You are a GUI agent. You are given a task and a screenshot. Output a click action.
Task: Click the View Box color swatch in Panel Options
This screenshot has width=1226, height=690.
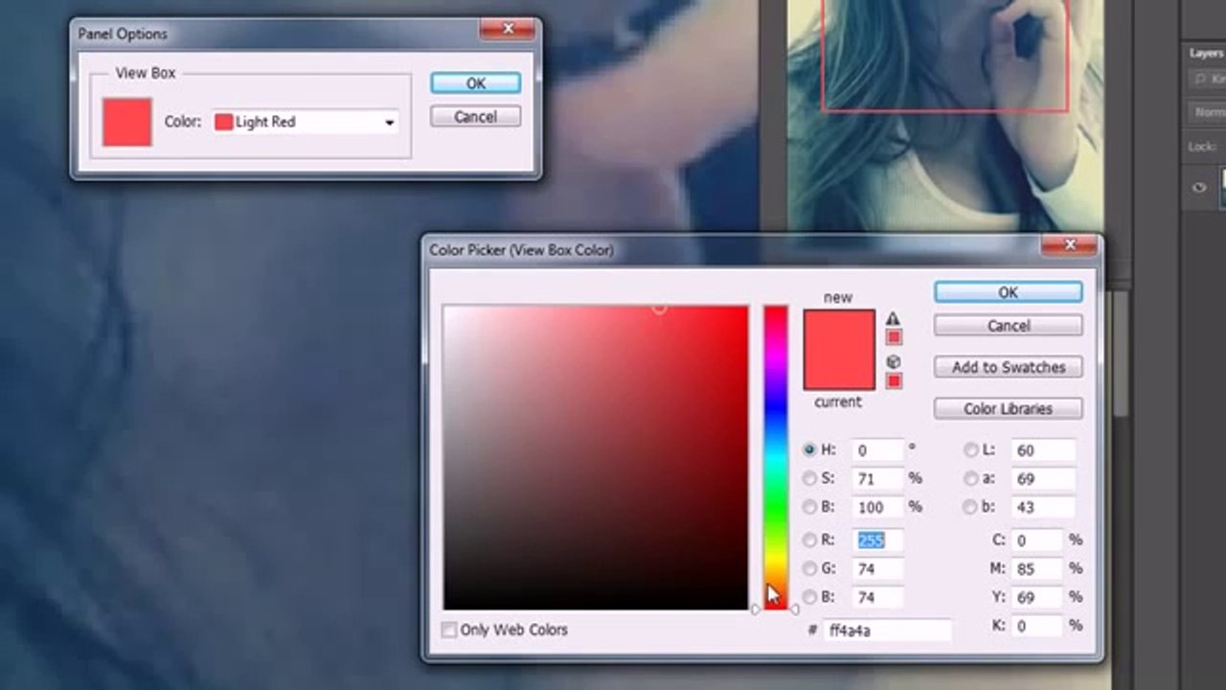pos(127,122)
